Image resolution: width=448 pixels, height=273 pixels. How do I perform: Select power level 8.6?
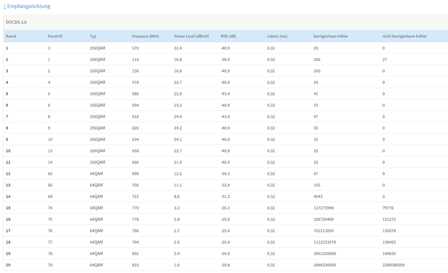[x=177, y=196]
